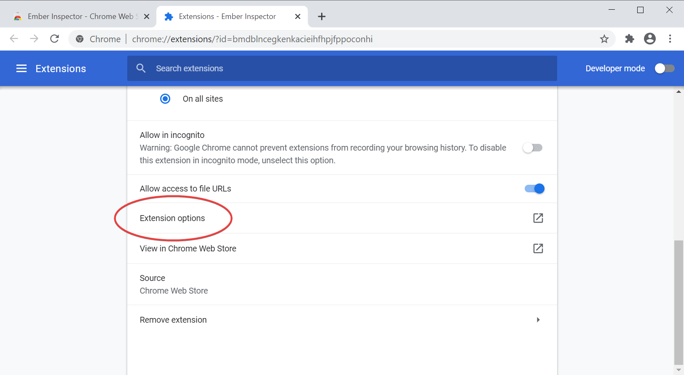Switch to Ember Inspector Chrome Web Store tab
This screenshot has width=684, height=375.
pos(80,16)
